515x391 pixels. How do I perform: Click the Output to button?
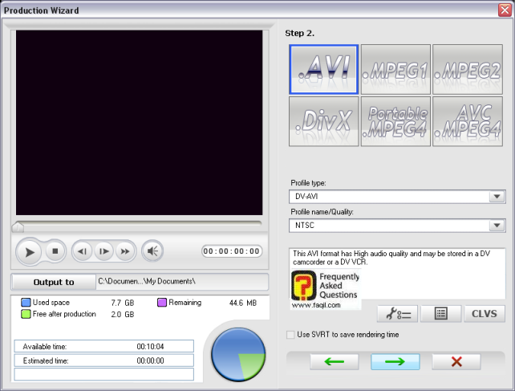[54, 282]
